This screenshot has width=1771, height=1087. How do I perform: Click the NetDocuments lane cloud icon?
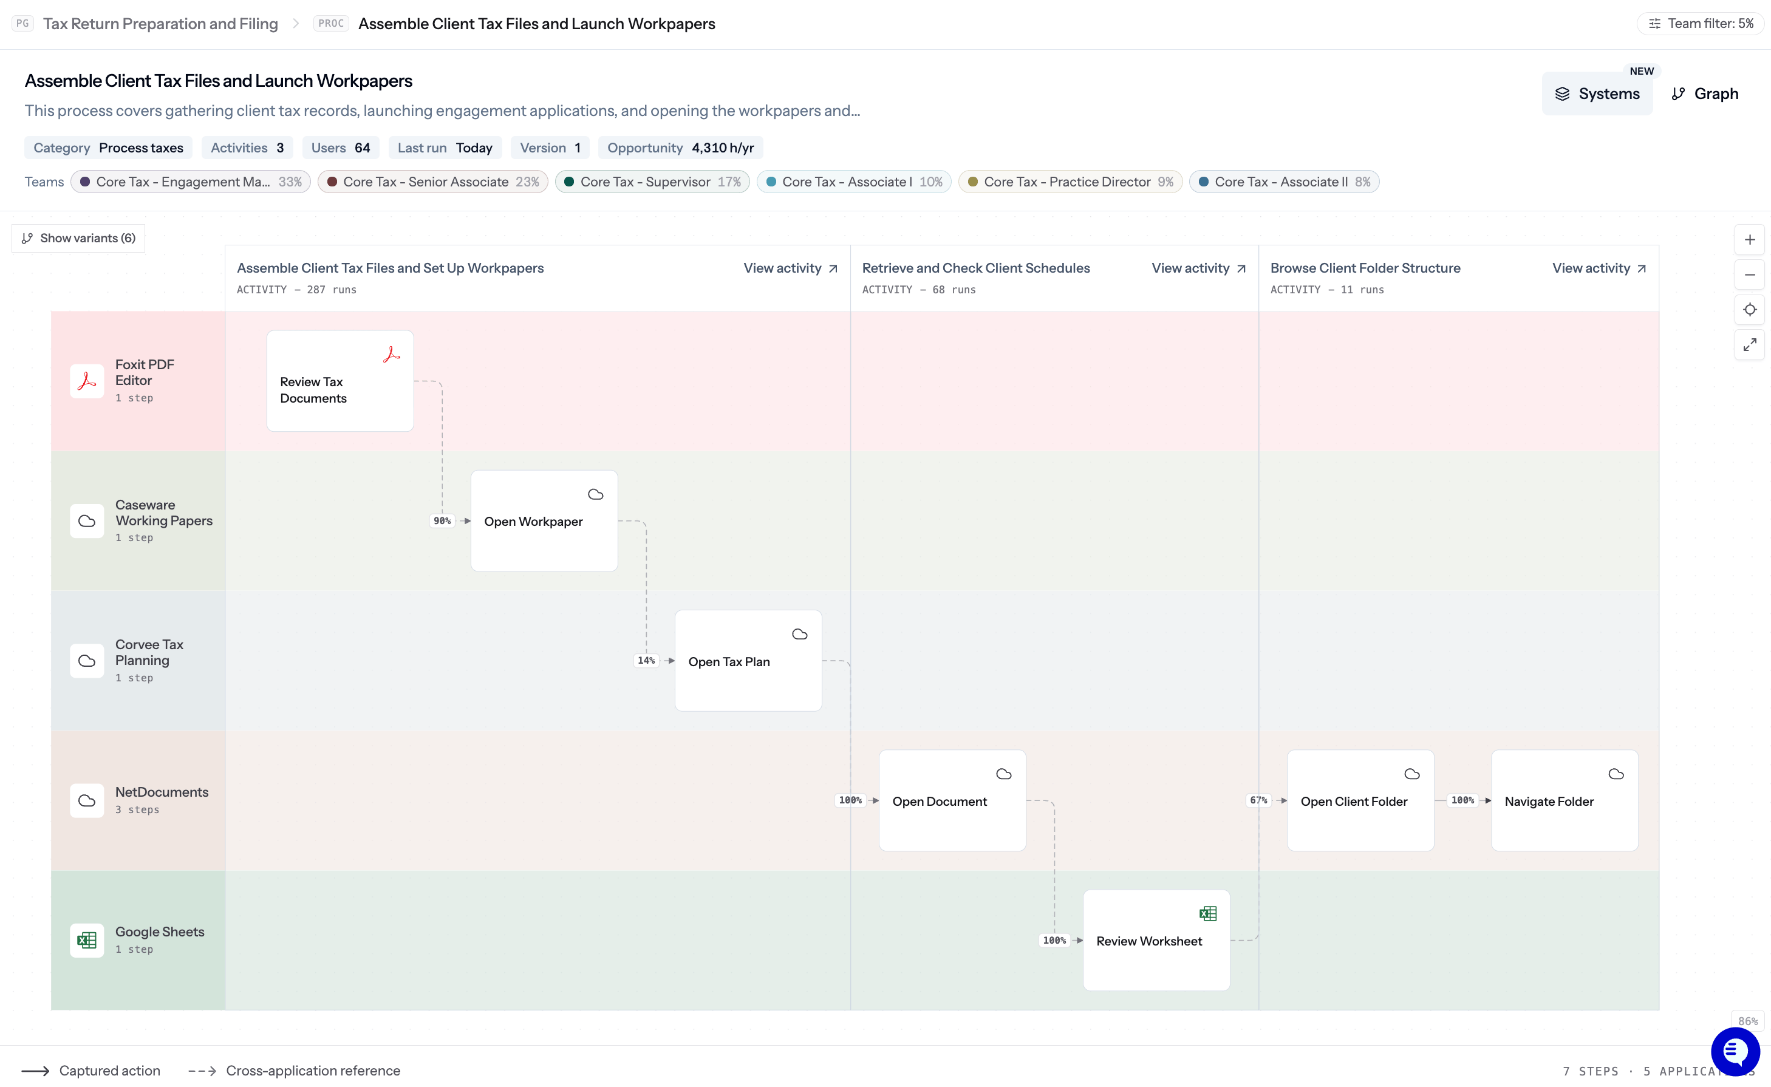click(x=87, y=801)
